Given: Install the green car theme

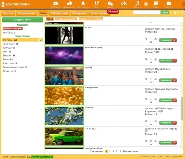Looking at the screenshot, I should pos(166,142).
